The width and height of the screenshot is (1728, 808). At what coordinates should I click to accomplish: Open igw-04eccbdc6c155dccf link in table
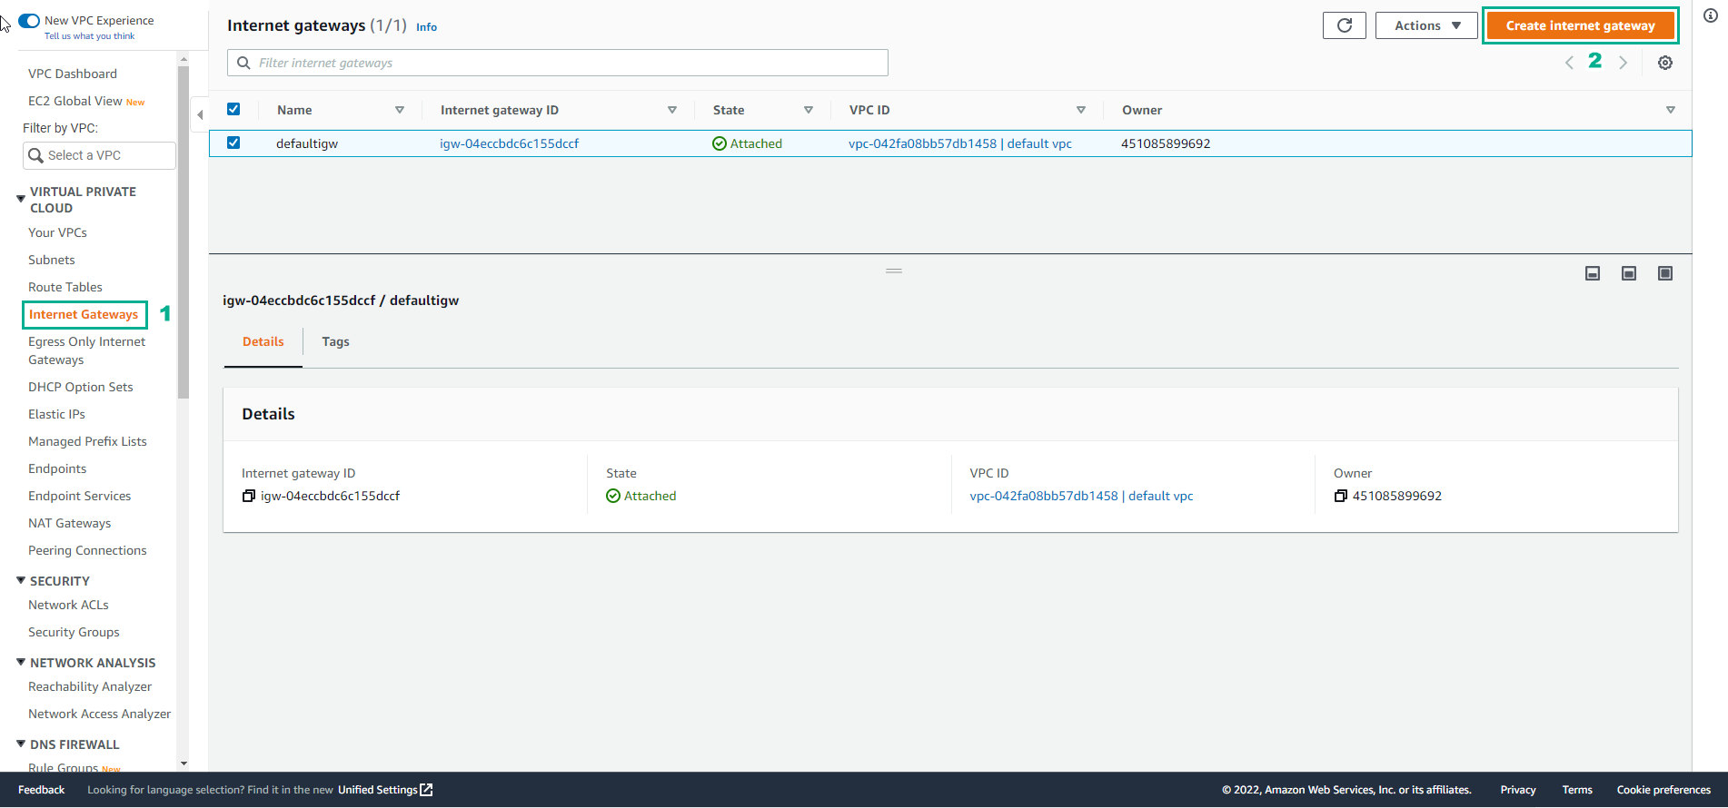[x=509, y=143]
